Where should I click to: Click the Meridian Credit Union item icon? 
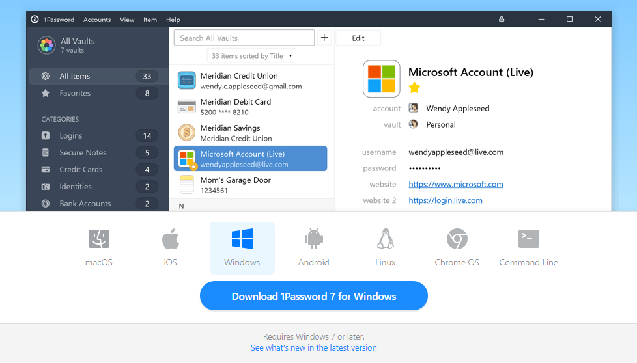[187, 80]
